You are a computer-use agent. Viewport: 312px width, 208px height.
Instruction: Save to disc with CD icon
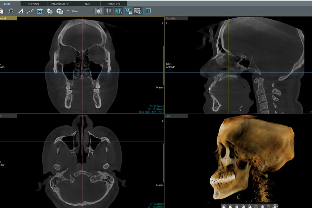click(x=60, y=11)
